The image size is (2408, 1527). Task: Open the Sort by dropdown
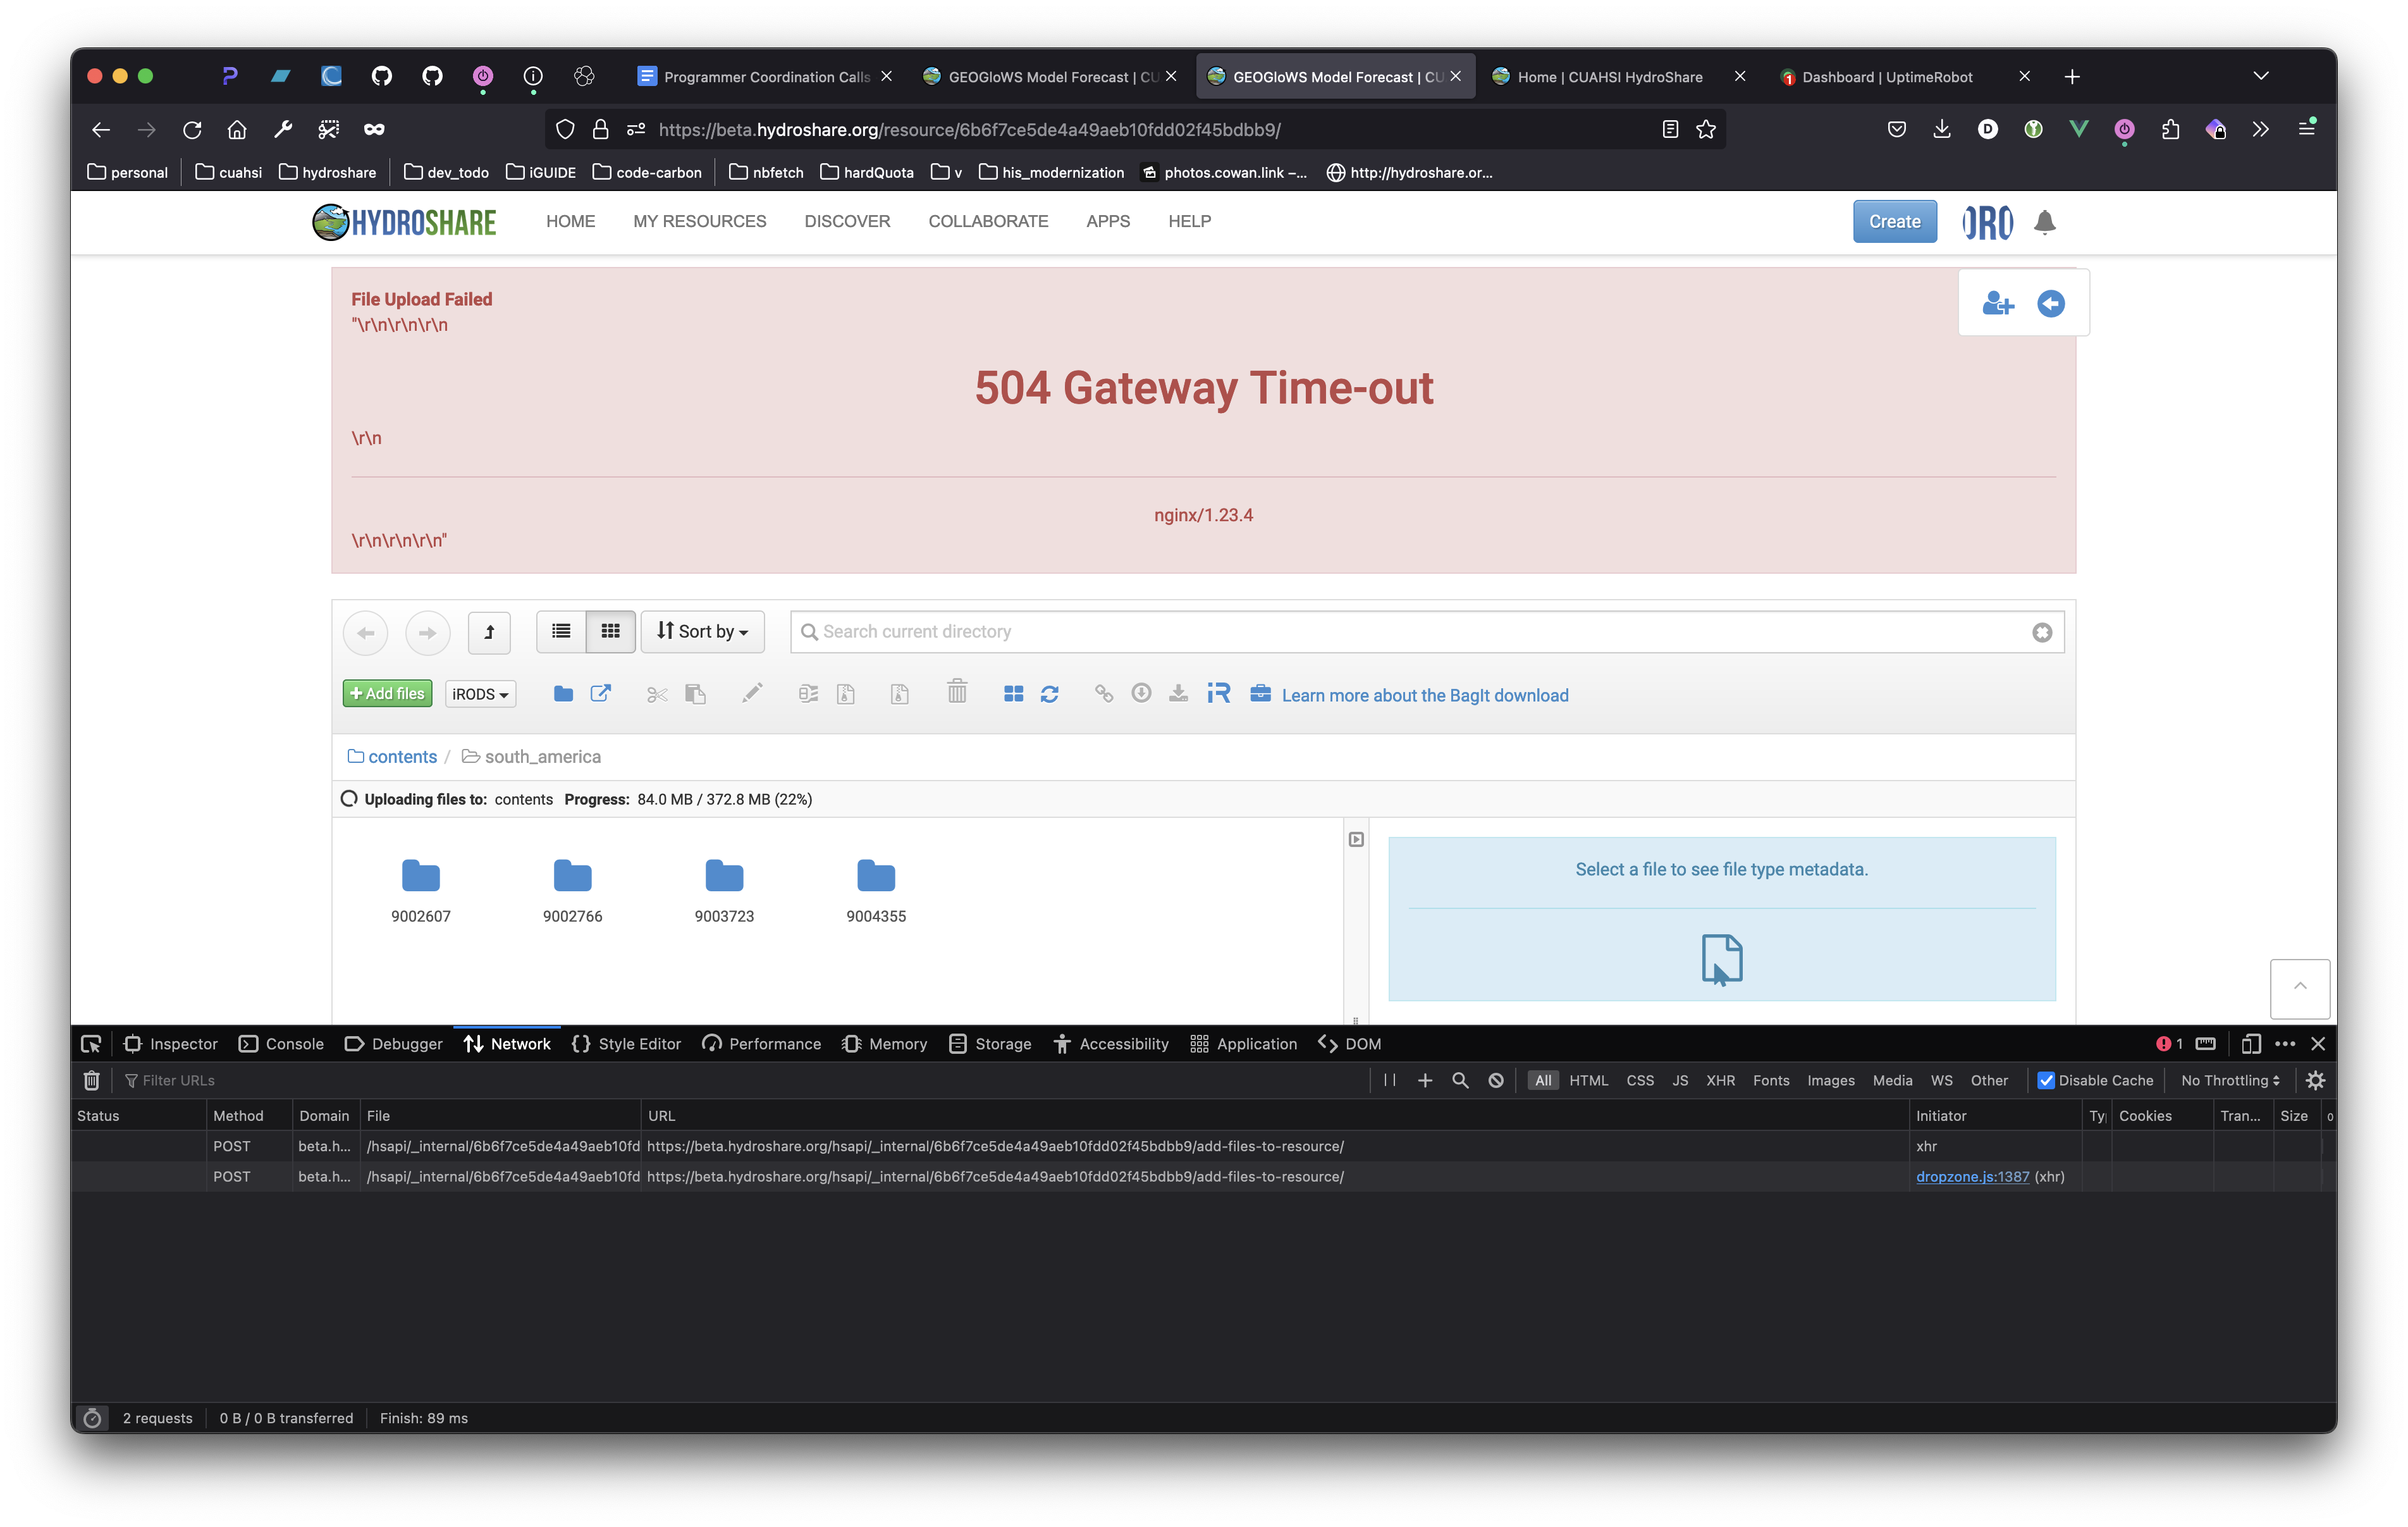coord(702,631)
